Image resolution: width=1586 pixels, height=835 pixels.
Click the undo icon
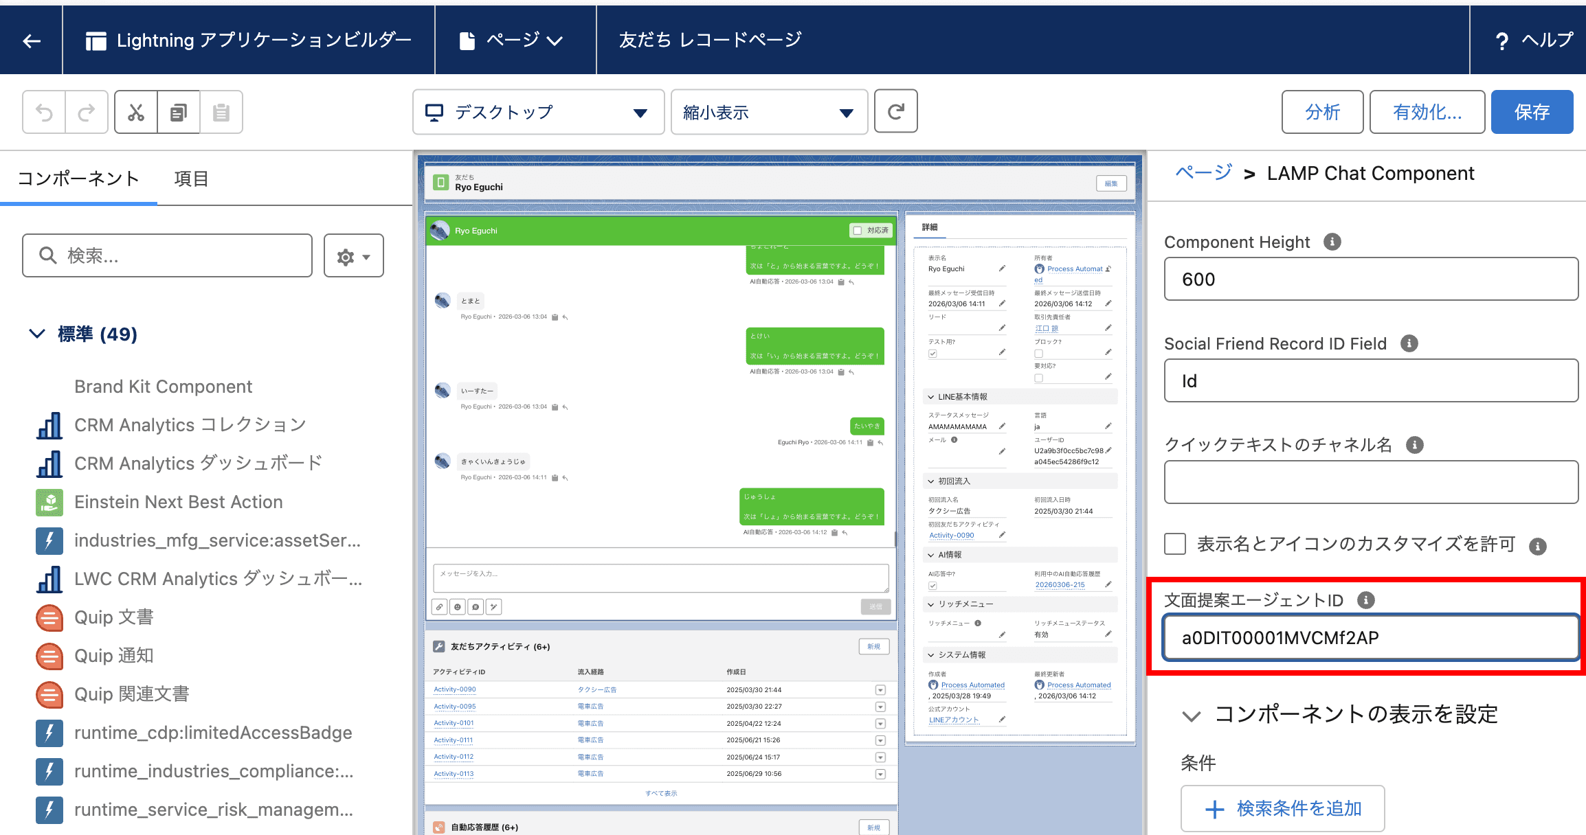[44, 112]
